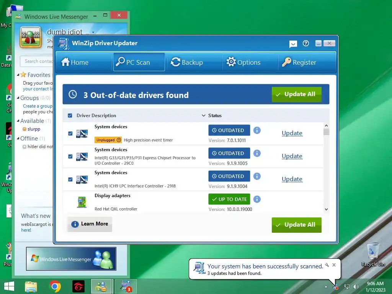The width and height of the screenshot is (392, 294).
Task: Collapse the Offline contacts section
Action: (x=18, y=138)
